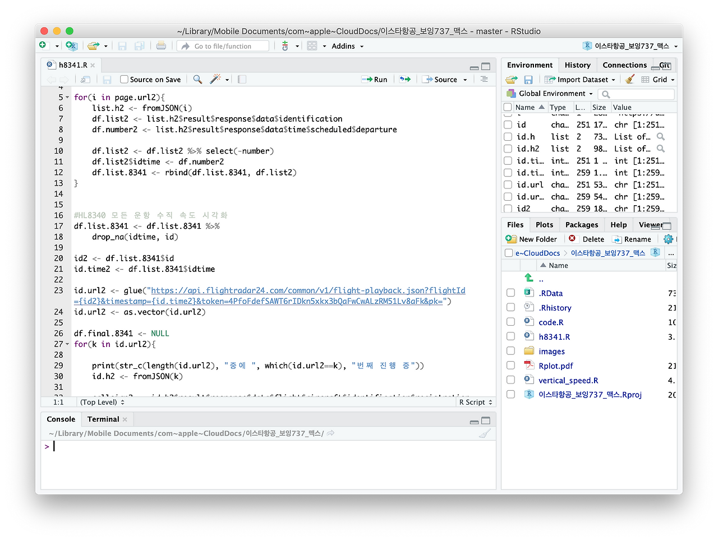The width and height of the screenshot is (718, 541).
Task: Open Find/Replace with the magnifier icon
Action: (x=197, y=80)
